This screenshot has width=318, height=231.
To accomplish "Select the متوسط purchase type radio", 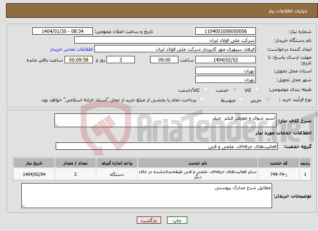I will [241, 99].
